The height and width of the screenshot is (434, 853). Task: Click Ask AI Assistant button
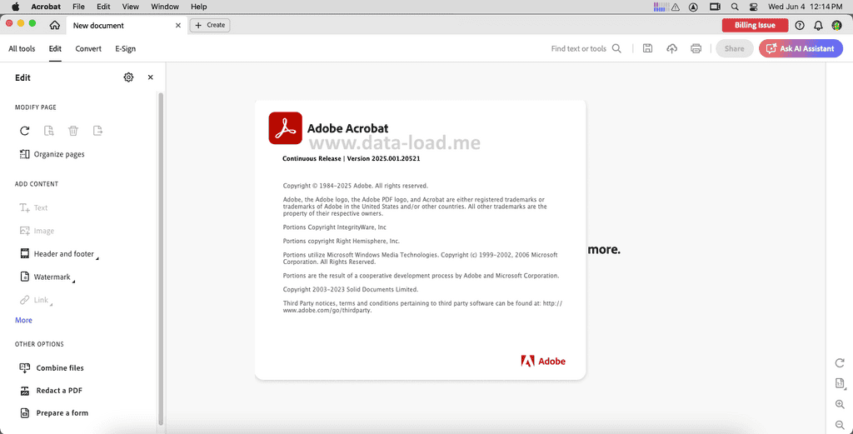(x=801, y=48)
